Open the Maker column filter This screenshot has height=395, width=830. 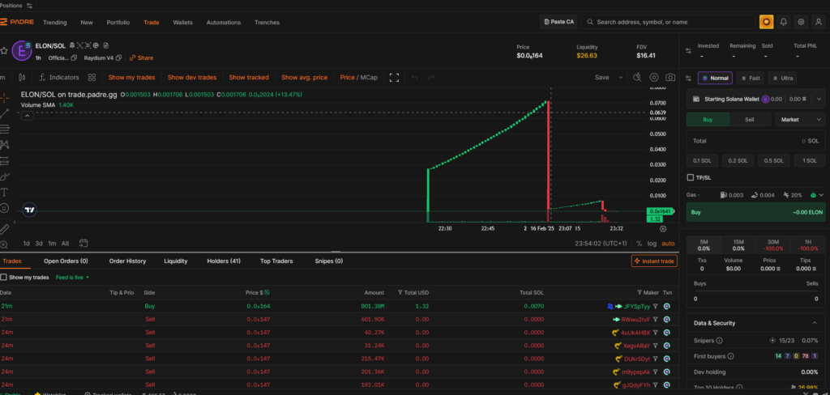tap(640, 292)
